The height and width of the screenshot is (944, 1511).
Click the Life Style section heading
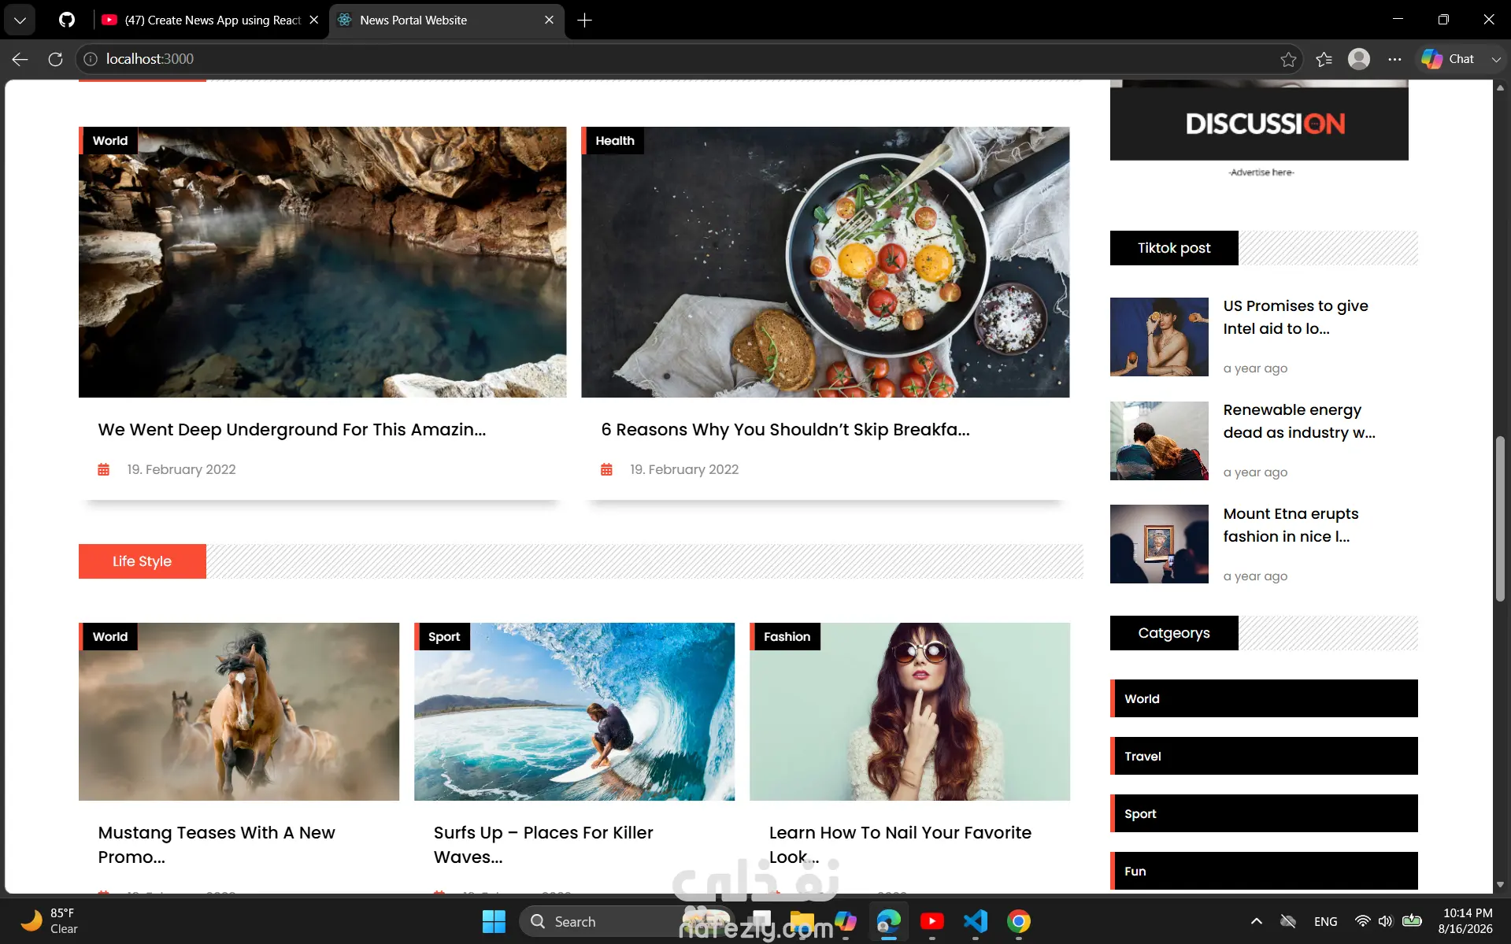143,561
